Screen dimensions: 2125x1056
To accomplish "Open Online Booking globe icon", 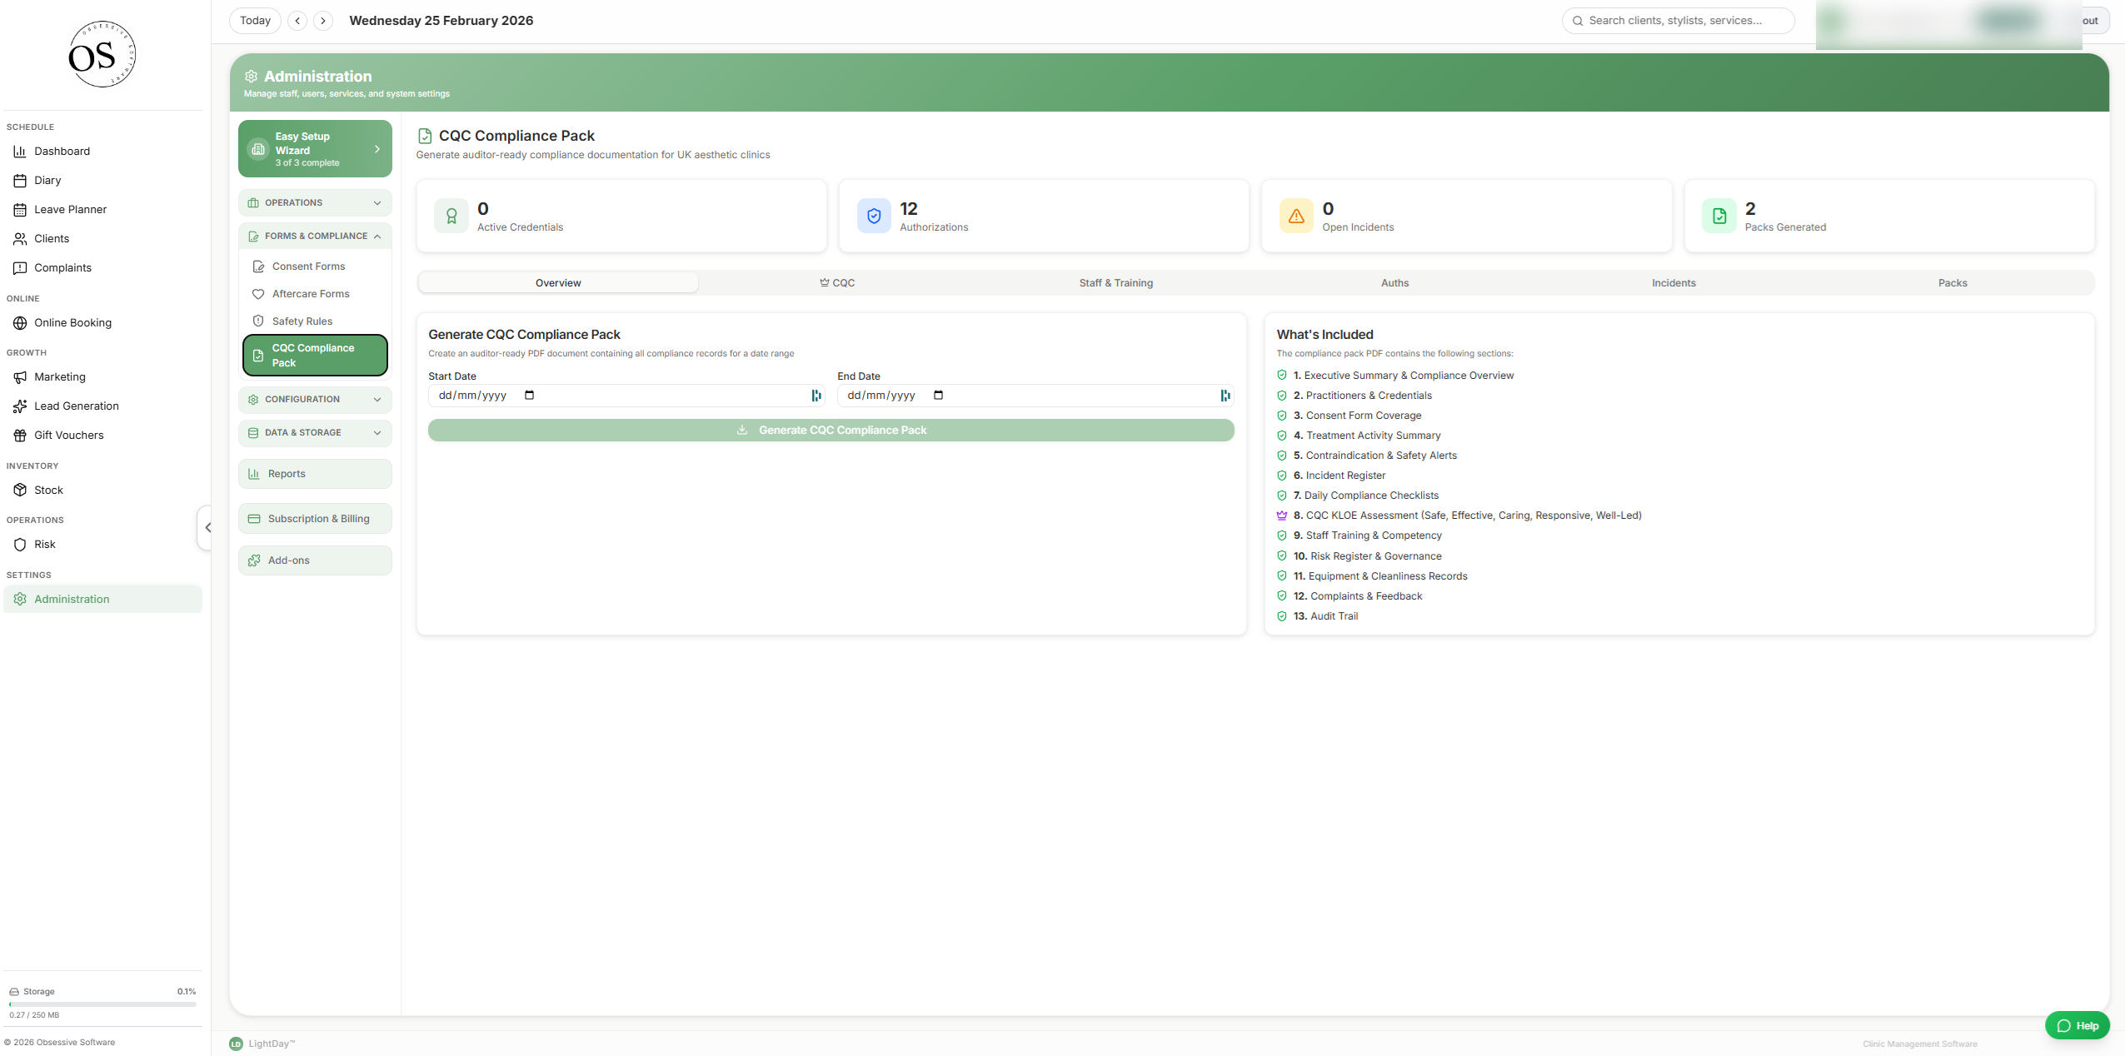I will click(20, 323).
